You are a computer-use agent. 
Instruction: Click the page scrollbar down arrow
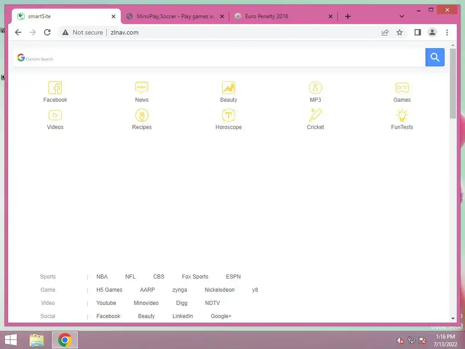pyautogui.click(x=453, y=319)
